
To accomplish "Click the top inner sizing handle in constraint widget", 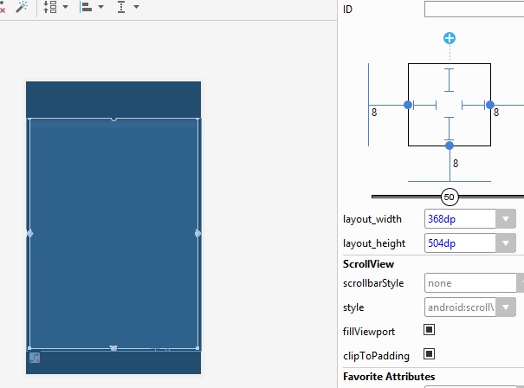I will 449,80.
